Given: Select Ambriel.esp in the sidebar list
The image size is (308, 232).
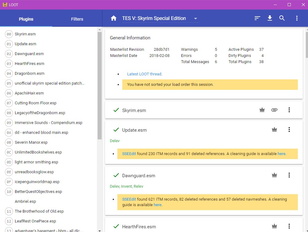Looking at the screenshot, I should click(25, 202).
